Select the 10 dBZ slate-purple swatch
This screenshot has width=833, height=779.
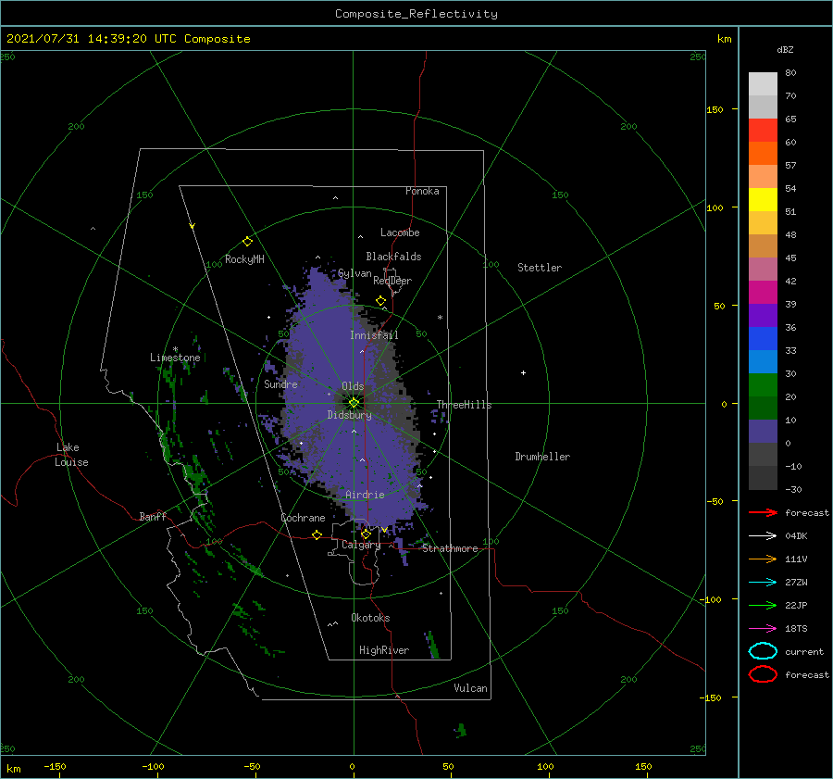point(763,432)
